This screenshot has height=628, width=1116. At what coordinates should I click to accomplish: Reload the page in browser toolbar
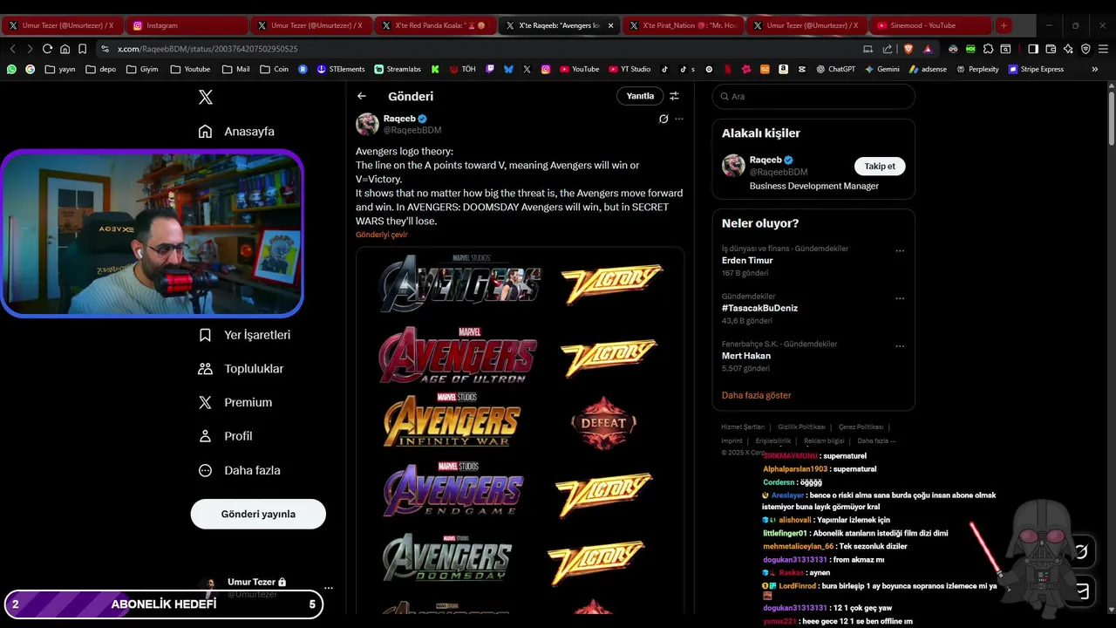[x=47, y=49]
